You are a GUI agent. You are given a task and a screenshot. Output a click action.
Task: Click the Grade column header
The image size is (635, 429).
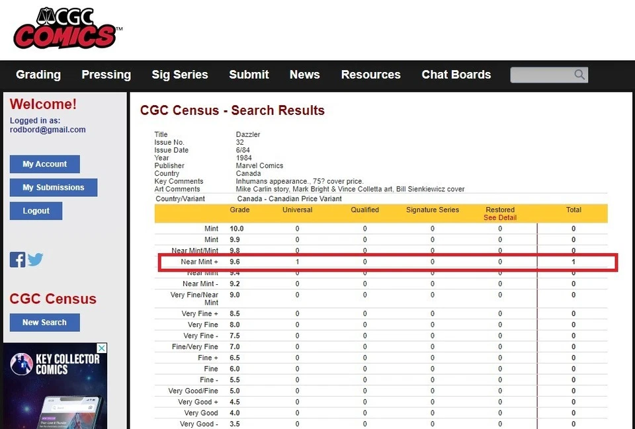click(x=239, y=210)
